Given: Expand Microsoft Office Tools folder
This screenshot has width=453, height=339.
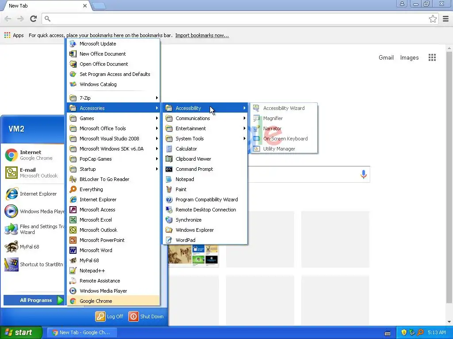Looking at the screenshot, I should (x=113, y=128).
